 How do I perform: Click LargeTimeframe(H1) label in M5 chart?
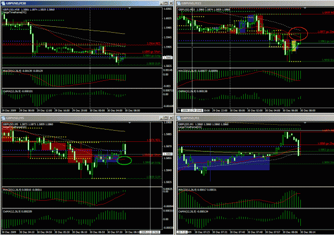coord(14,127)
